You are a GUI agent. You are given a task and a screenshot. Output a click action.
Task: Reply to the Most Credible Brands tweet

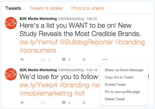(x=22, y=60)
